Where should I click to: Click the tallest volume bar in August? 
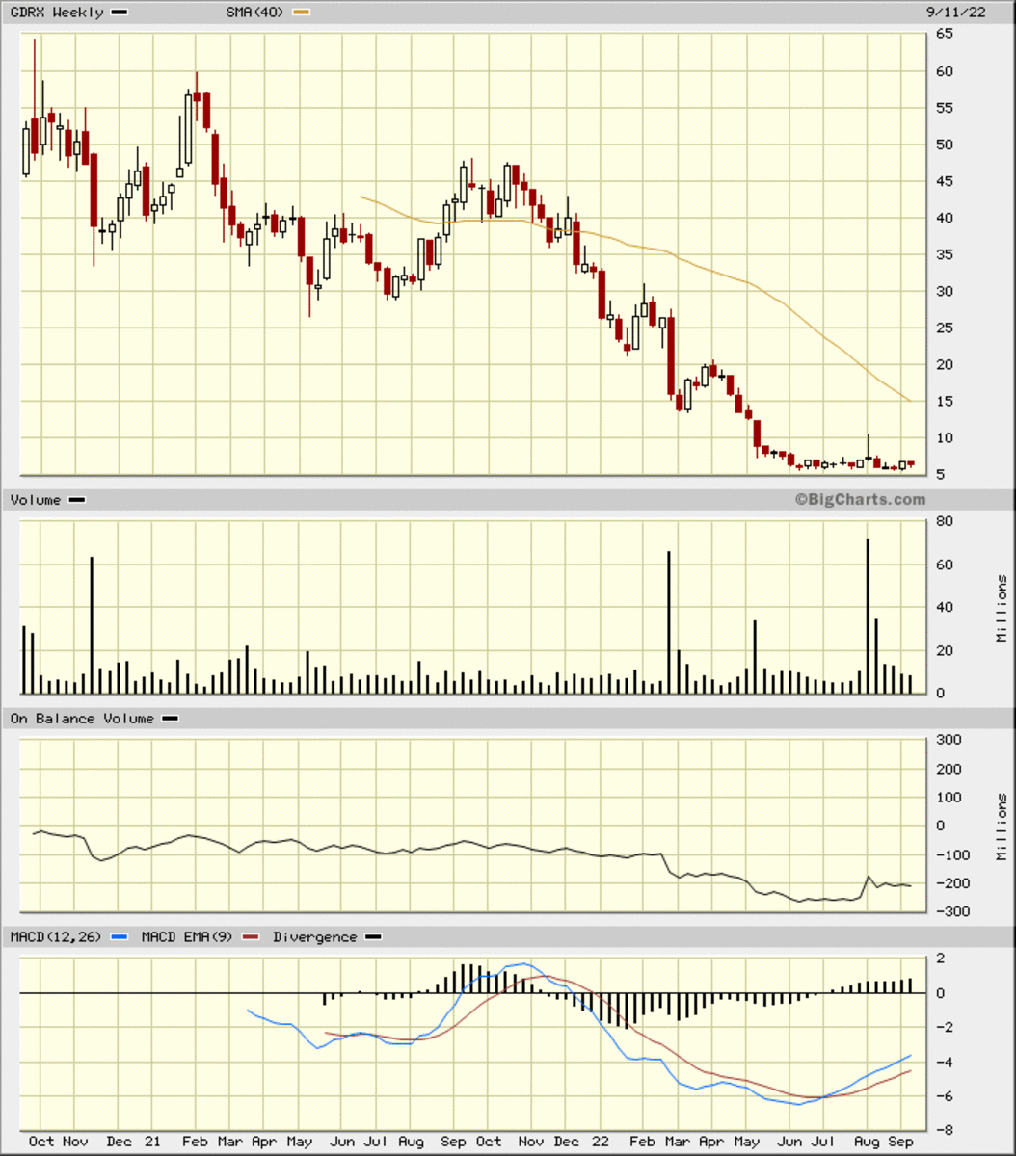tap(868, 617)
